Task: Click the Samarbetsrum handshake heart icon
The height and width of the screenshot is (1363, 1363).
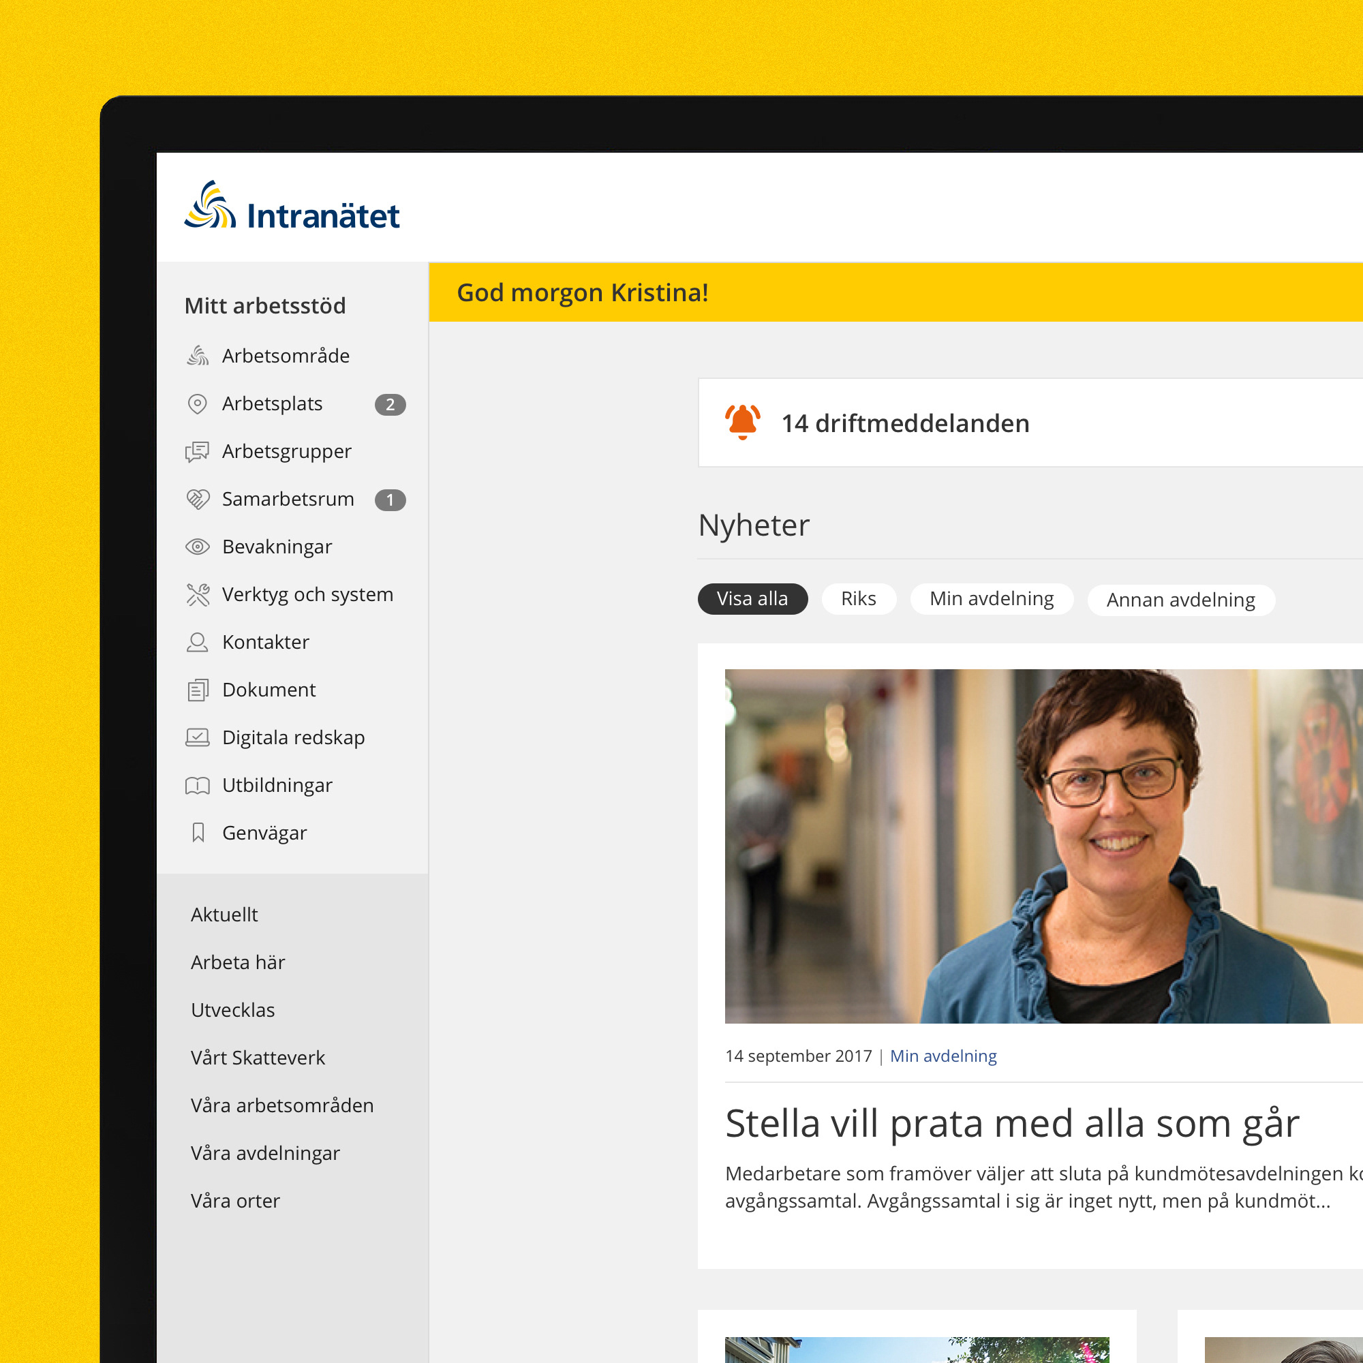Action: (198, 500)
